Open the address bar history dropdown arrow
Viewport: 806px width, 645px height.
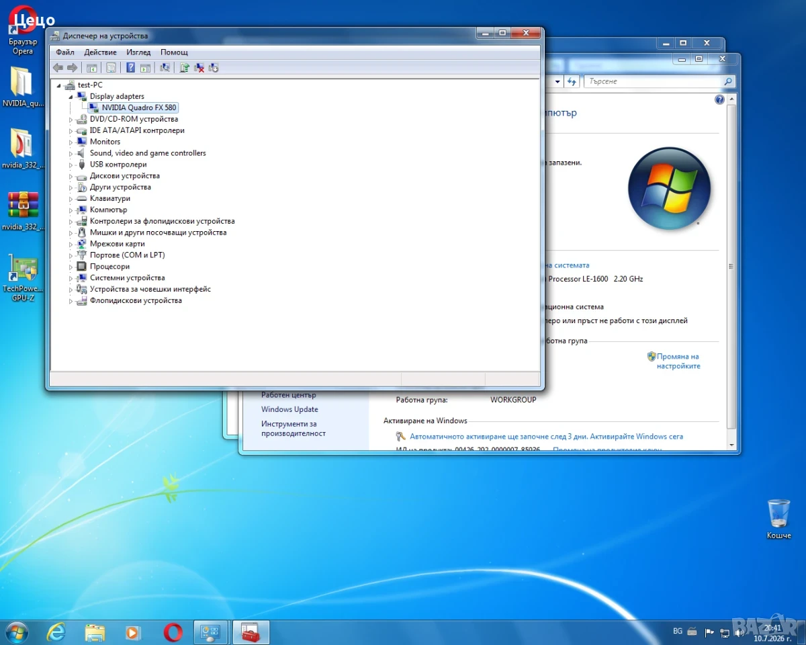point(557,81)
